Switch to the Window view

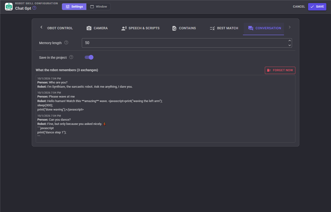(x=98, y=6)
